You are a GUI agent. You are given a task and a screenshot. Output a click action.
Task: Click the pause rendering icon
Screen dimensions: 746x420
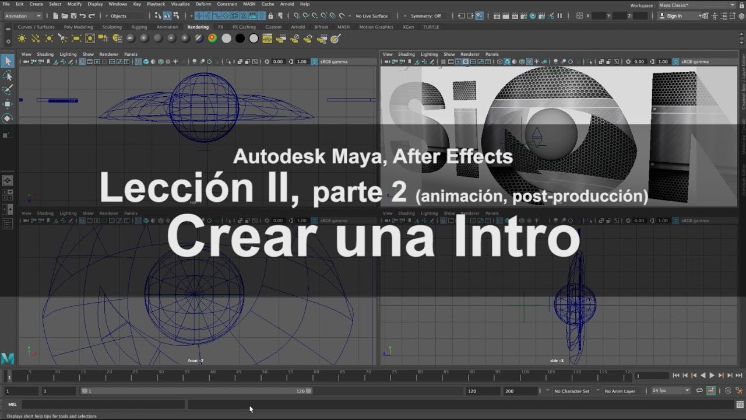click(x=560, y=16)
